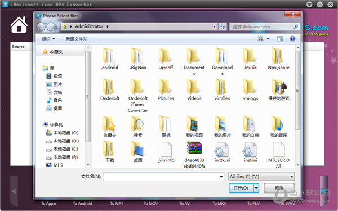Click the 取消 button

(x=279, y=188)
